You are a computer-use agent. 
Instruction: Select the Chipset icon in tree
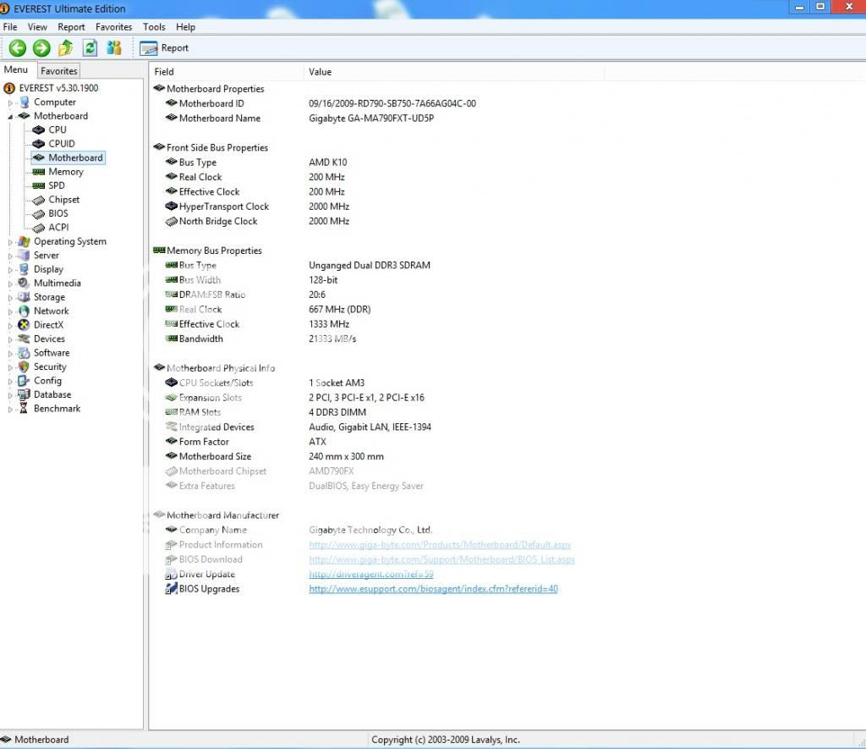coord(39,200)
